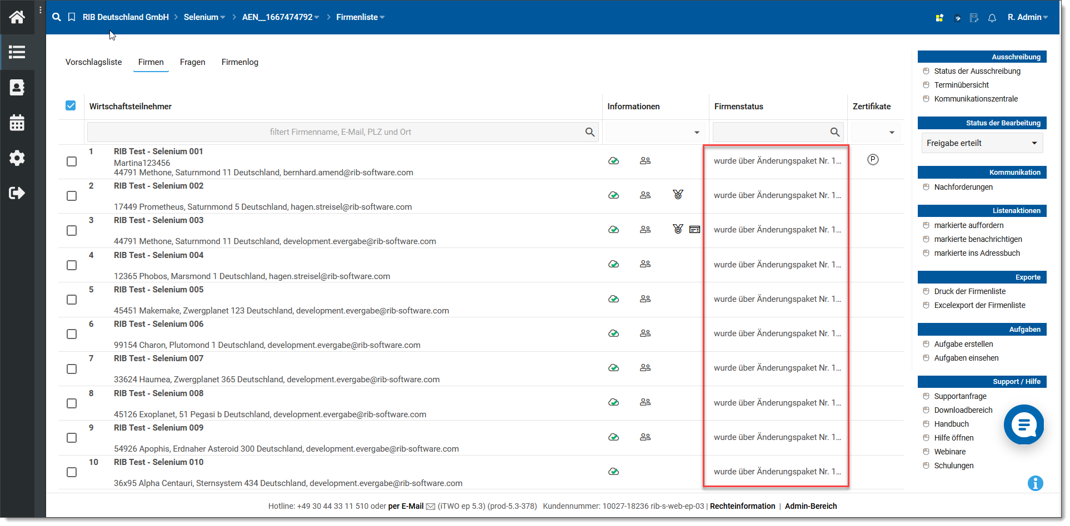Click Aufgabe erstellen
Screen dimensions: 1070x526
[964, 344]
